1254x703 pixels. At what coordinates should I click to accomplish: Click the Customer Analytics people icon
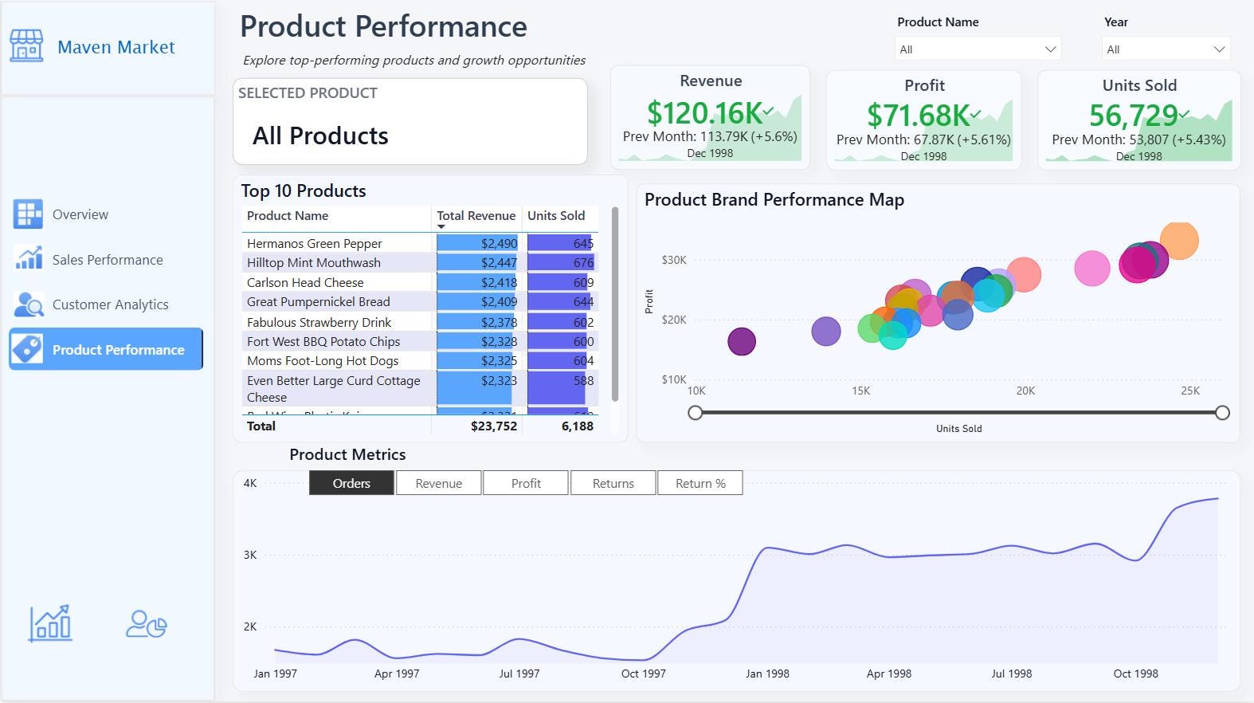pos(28,304)
